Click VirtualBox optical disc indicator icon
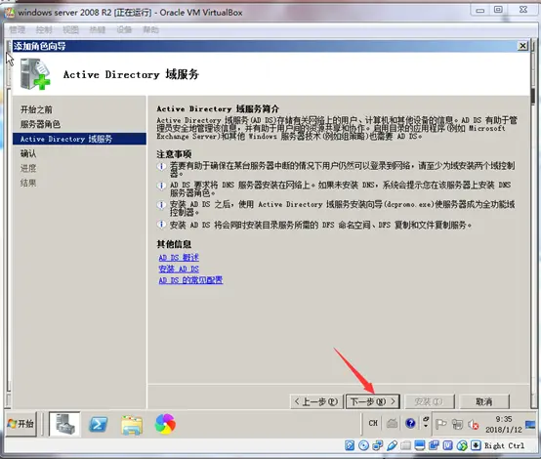The width and height of the screenshot is (541, 459). click(363, 445)
